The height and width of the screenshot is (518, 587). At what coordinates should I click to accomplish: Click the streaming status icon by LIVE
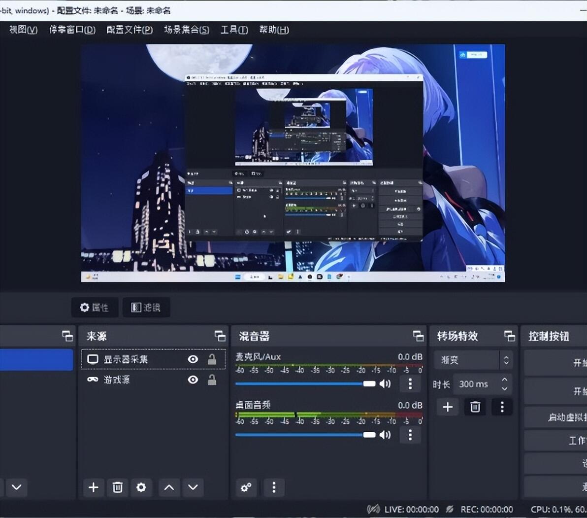pos(373,509)
